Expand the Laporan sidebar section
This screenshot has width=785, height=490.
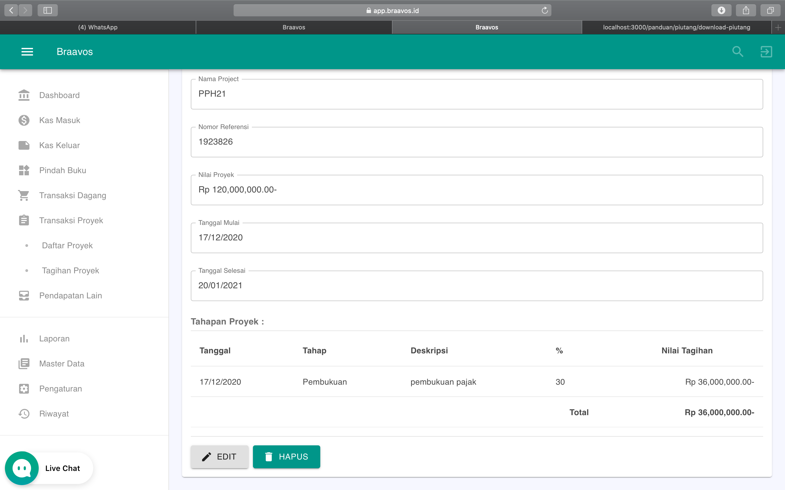(x=54, y=339)
